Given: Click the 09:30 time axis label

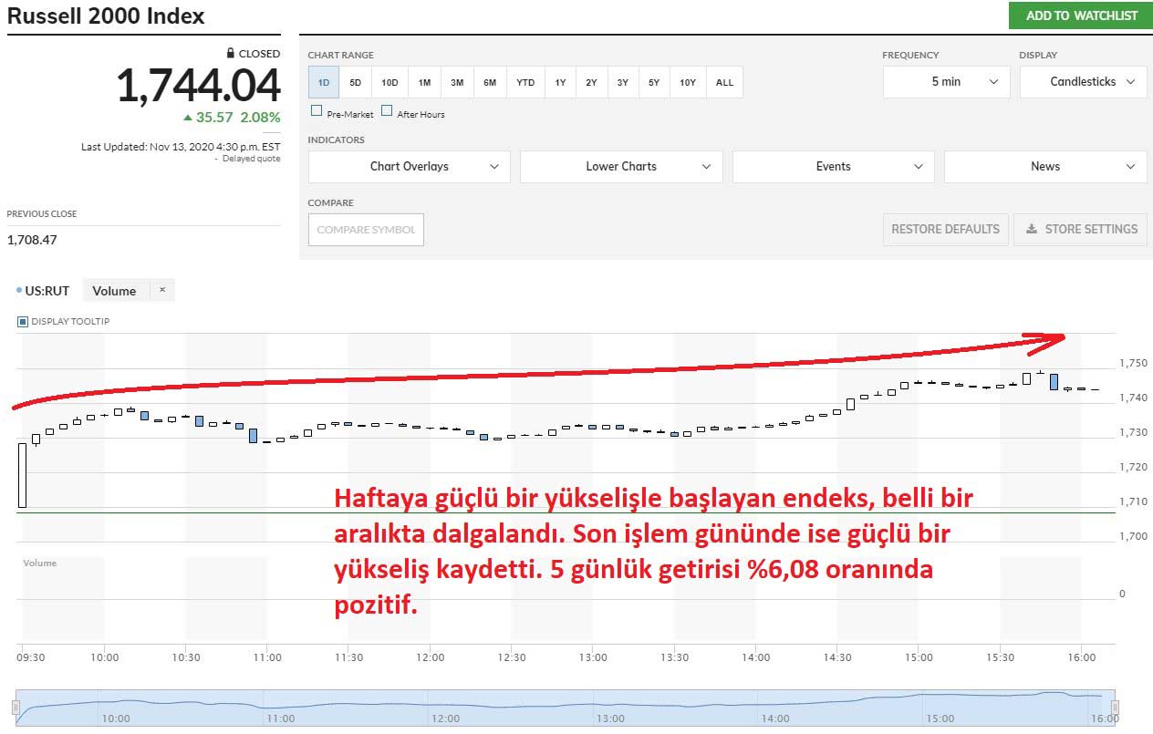Looking at the screenshot, I should point(31,657).
